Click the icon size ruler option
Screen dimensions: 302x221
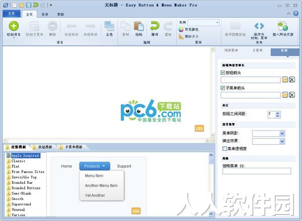click(x=189, y=36)
